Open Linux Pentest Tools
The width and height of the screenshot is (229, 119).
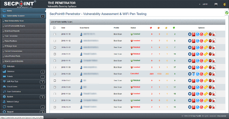pos(12,56)
